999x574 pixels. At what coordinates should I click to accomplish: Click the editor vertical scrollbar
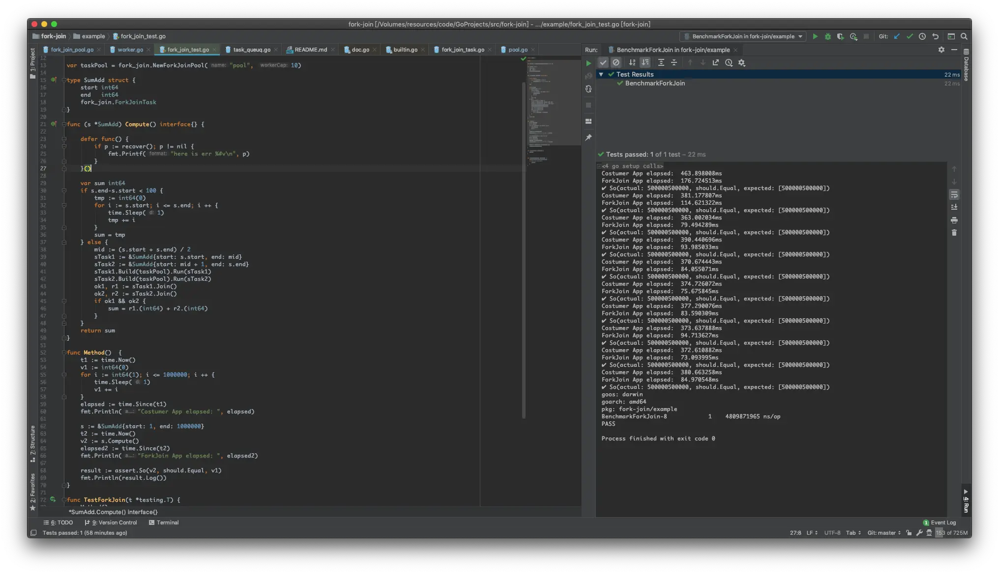(524, 246)
